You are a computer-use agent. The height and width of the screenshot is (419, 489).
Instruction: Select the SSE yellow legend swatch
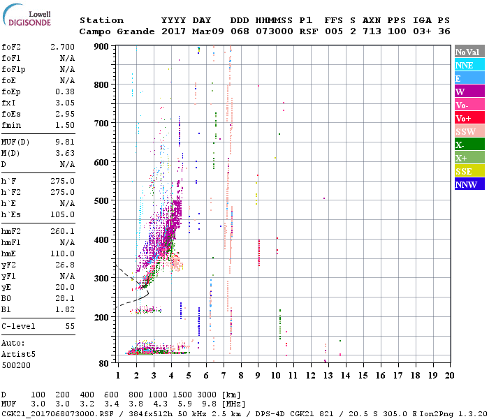469,171
